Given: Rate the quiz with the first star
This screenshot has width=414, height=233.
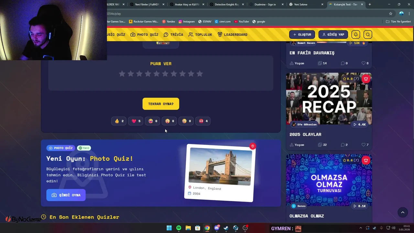Looking at the screenshot, I should pos(122,74).
